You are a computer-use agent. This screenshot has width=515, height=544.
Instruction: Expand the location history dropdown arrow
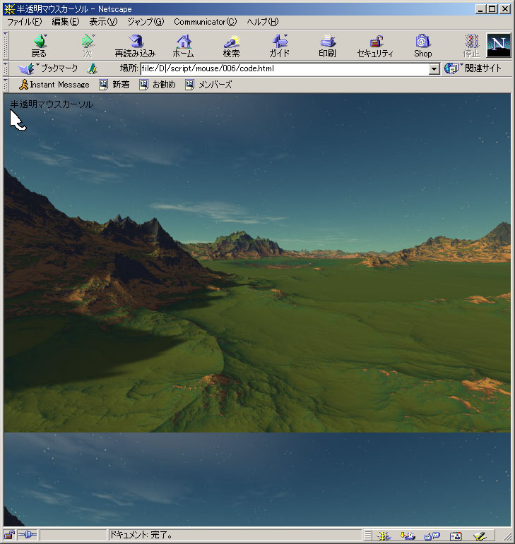click(434, 69)
